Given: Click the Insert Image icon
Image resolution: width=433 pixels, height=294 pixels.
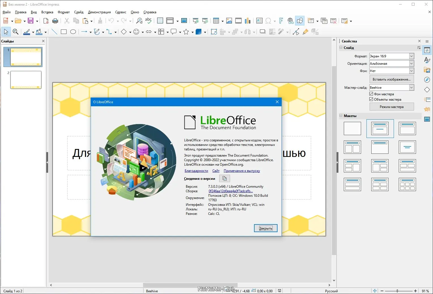Looking at the screenshot, I should click(x=229, y=21).
